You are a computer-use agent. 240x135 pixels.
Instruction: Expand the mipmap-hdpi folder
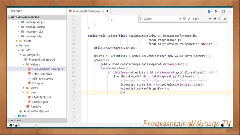[x=18, y=36]
